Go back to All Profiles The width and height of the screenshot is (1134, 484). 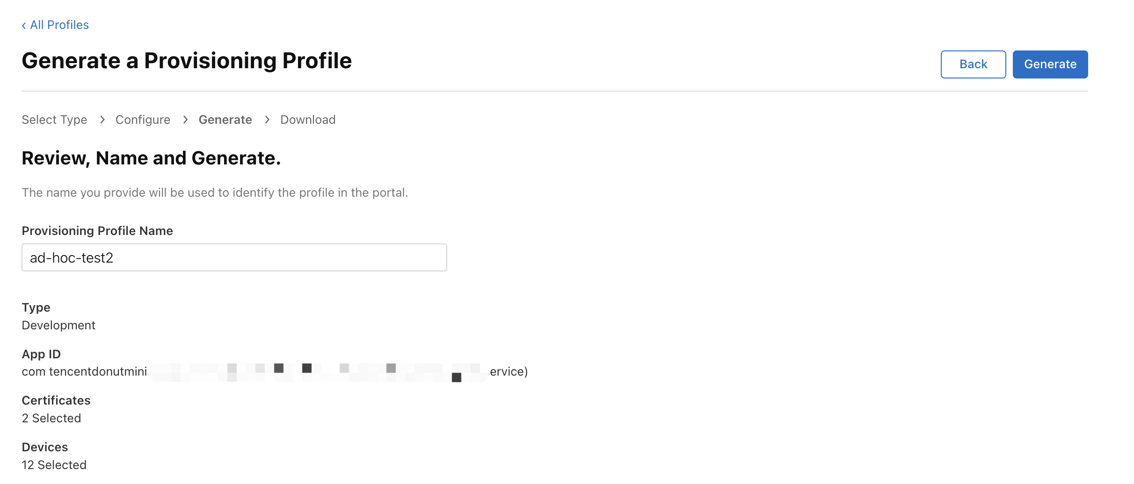(59, 25)
